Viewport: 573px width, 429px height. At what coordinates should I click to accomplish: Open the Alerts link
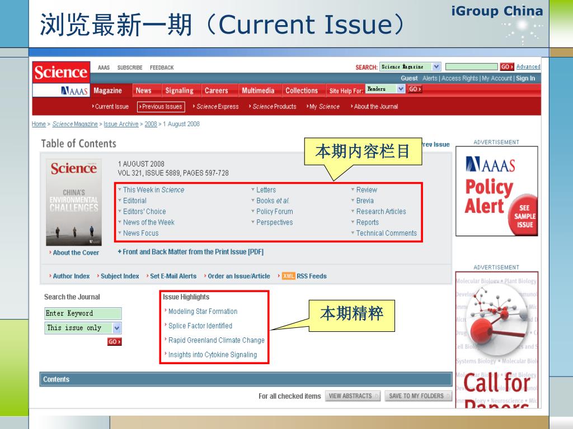430,78
